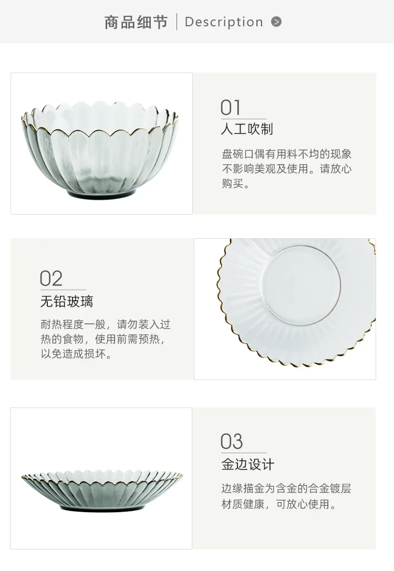Select the 商品细节 header title
This screenshot has height=571, width=394.
pos(136,22)
